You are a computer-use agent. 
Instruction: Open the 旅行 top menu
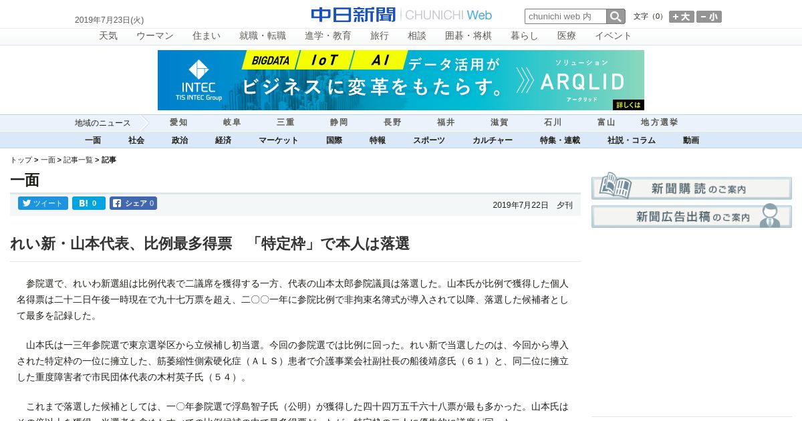coord(380,36)
